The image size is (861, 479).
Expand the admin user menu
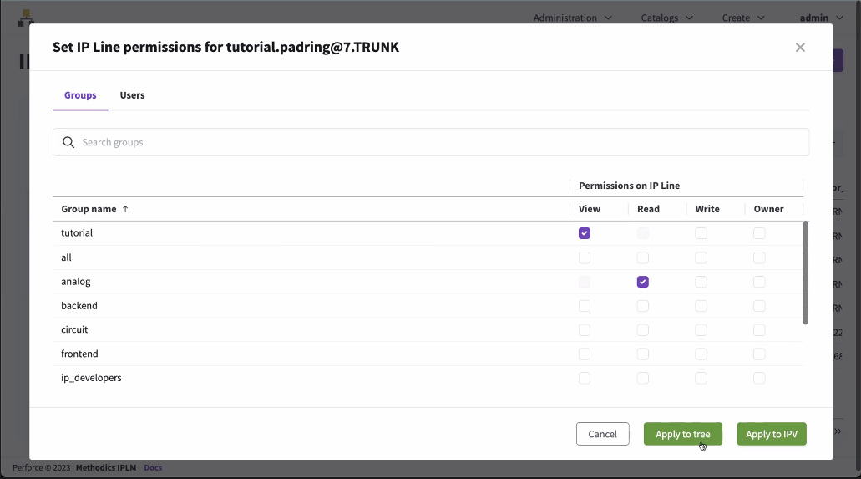pos(820,18)
